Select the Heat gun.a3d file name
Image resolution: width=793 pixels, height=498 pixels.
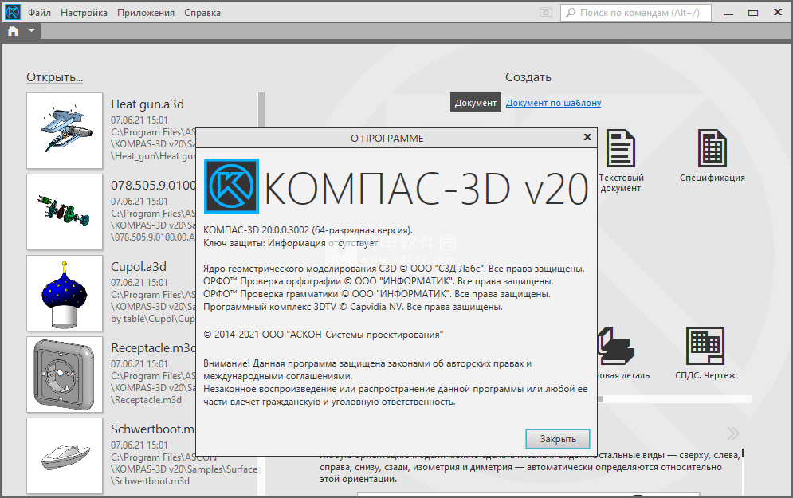point(147,104)
